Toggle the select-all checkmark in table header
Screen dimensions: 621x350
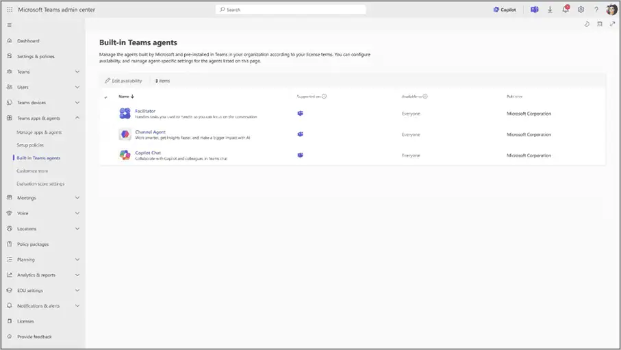[x=105, y=97]
